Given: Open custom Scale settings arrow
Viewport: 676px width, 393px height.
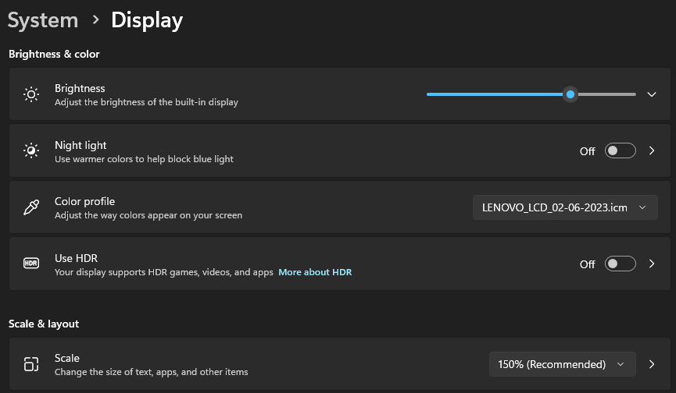Looking at the screenshot, I should (x=652, y=364).
